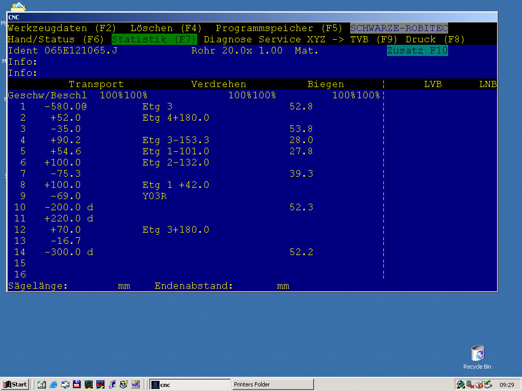Click the second Info: line
The image size is (522, 391).
point(22,73)
